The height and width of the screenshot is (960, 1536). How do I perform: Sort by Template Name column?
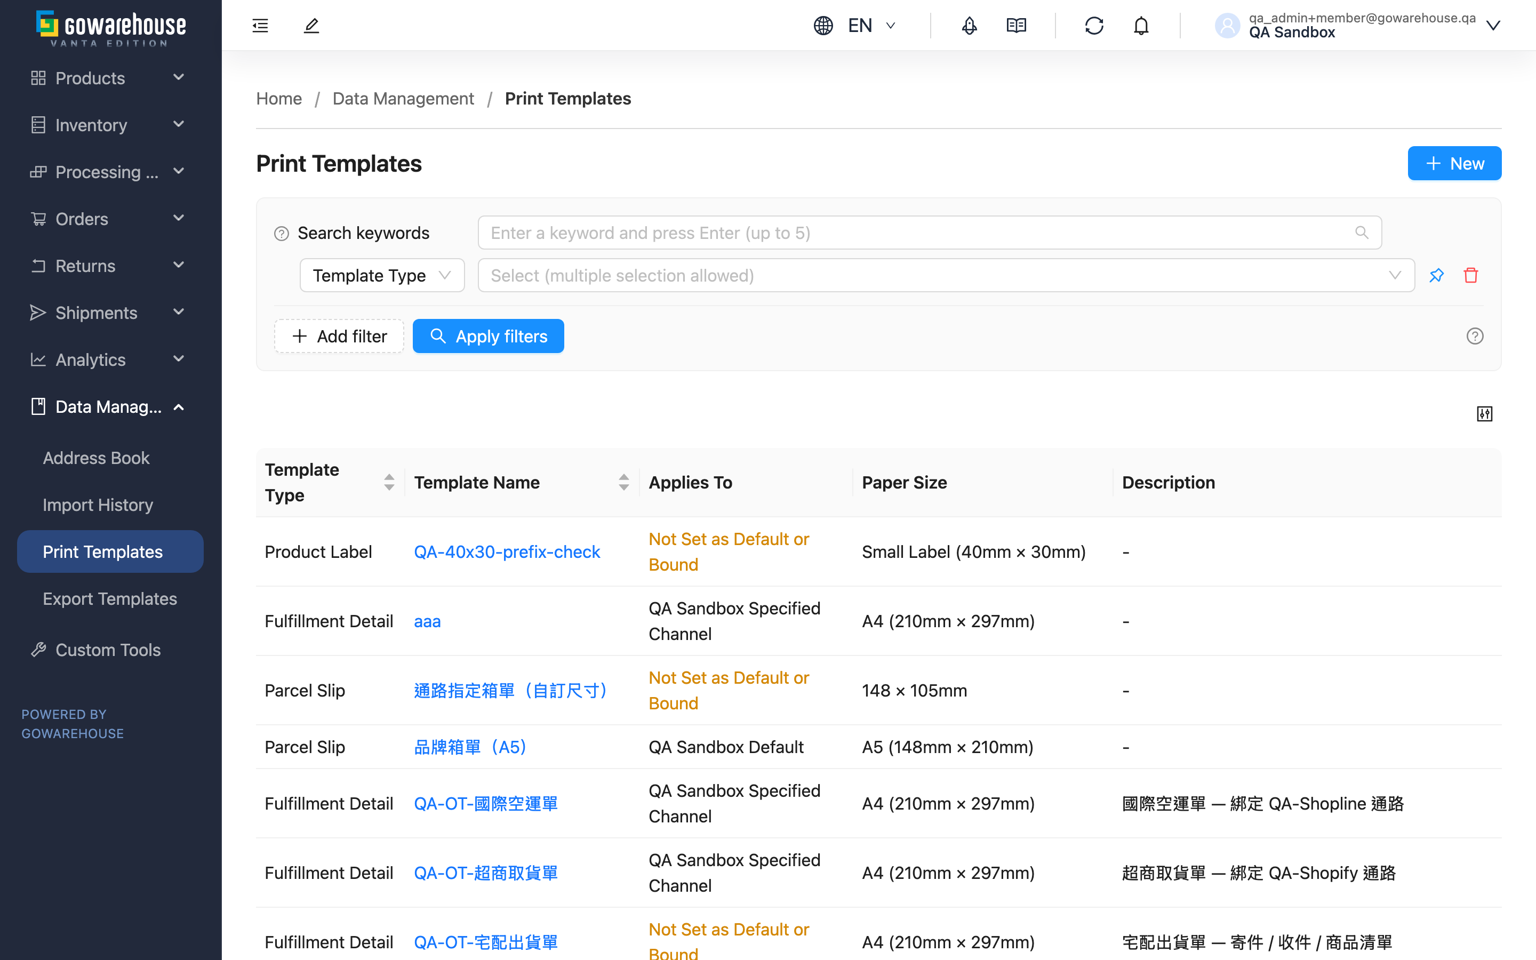click(x=624, y=483)
